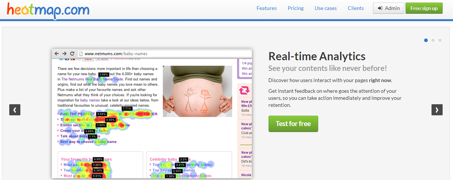The image size is (453, 180).
Task: Select the second carousel dot
Action: pyautogui.click(x=433, y=40)
